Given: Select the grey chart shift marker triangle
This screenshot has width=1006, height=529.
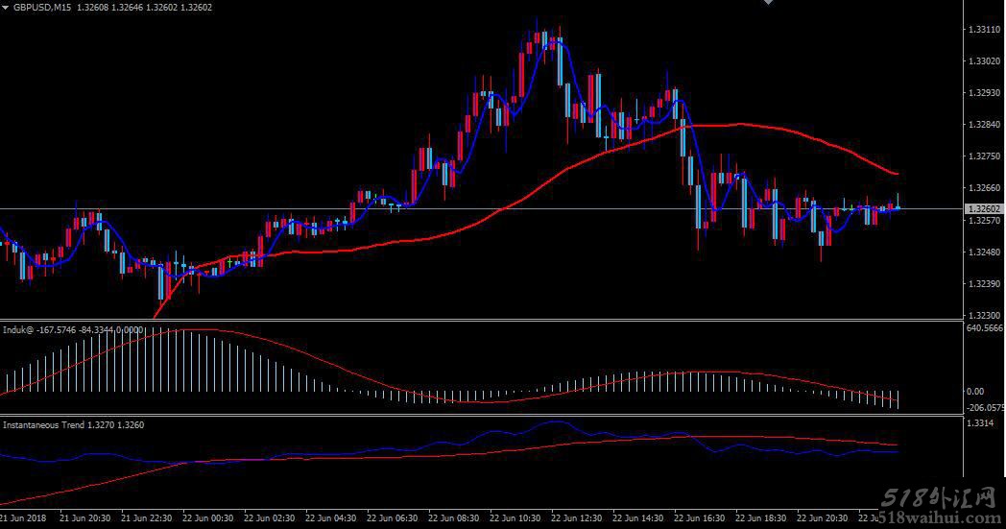Looking at the screenshot, I should coord(768,3).
